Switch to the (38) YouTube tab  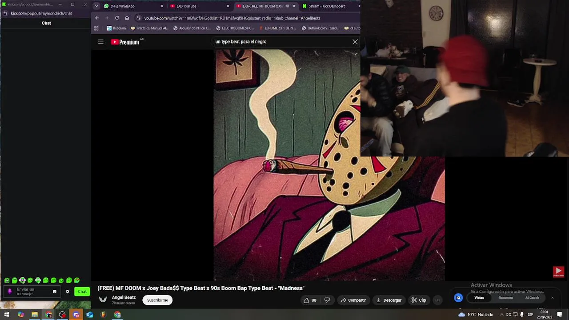[x=200, y=6]
